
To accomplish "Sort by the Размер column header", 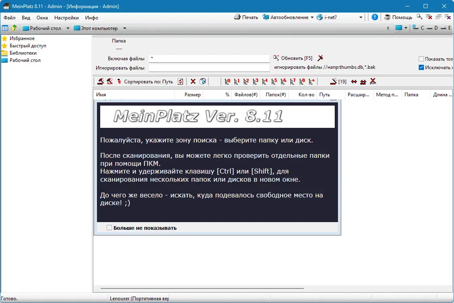I will (189, 95).
